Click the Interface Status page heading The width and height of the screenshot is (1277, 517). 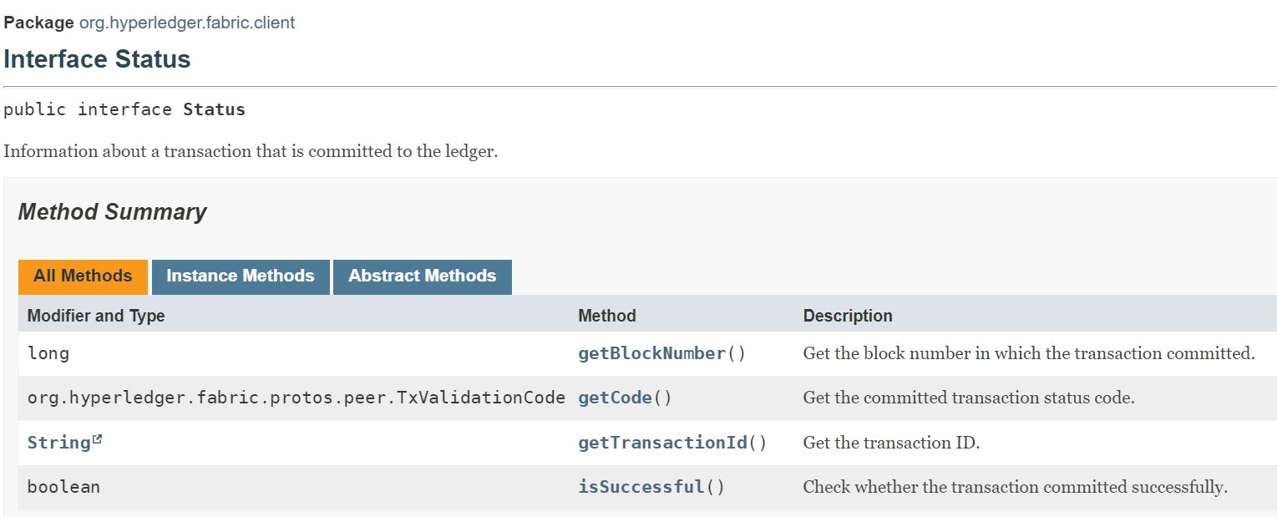pos(97,59)
